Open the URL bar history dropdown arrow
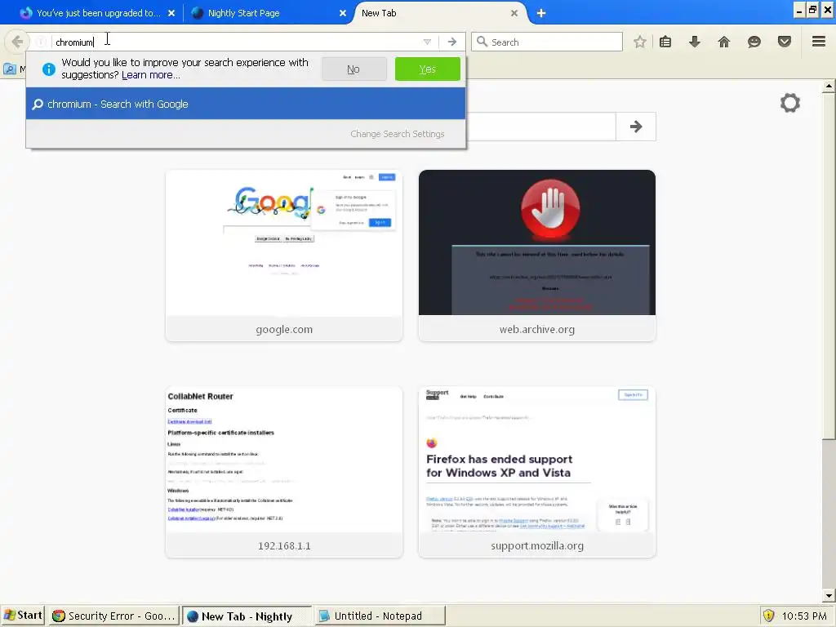The width and height of the screenshot is (836, 627). [427, 42]
